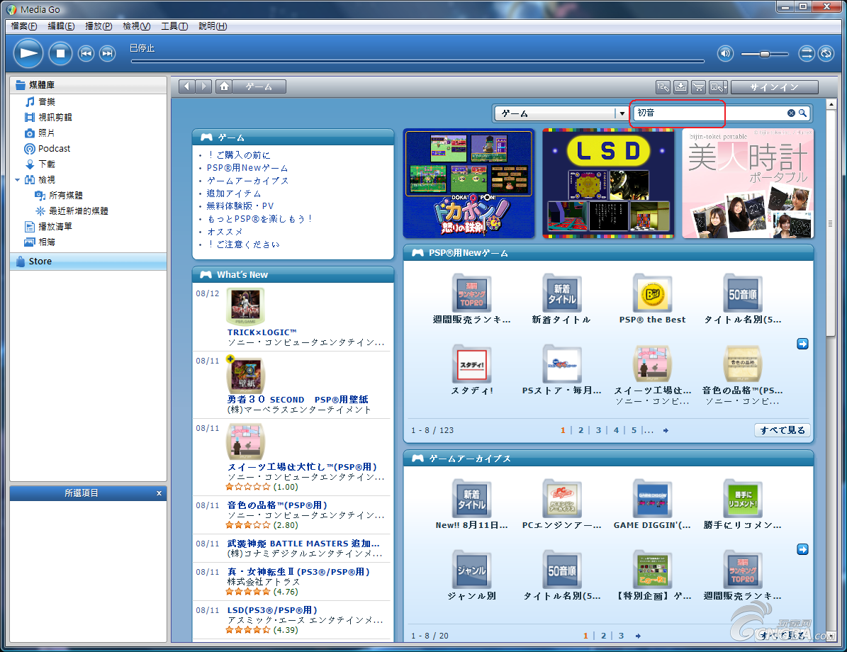This screenshot has width=847, height=652.
Task: Open the download list icon
Action: coord(680,87)
